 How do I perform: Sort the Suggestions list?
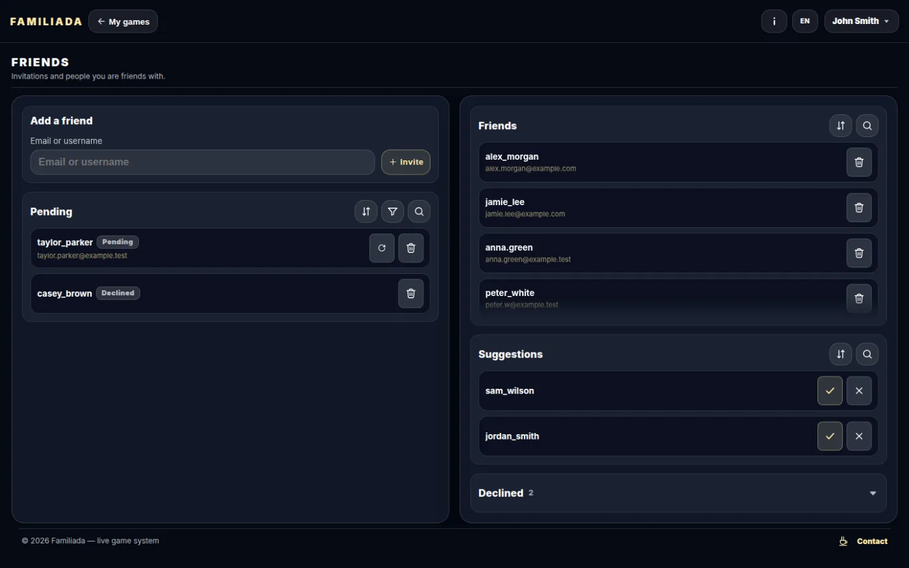(841, 354)
